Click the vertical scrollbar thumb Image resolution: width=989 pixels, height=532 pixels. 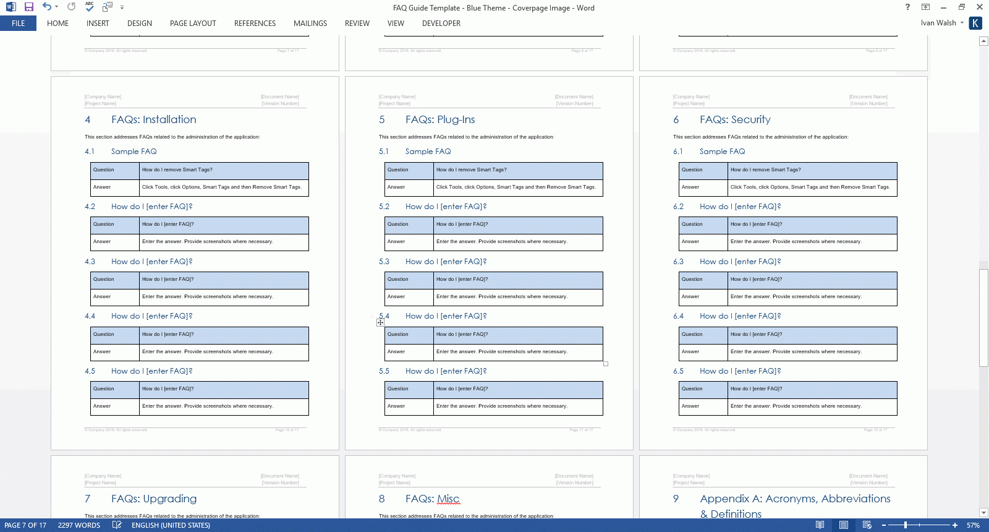pos(983,319)
